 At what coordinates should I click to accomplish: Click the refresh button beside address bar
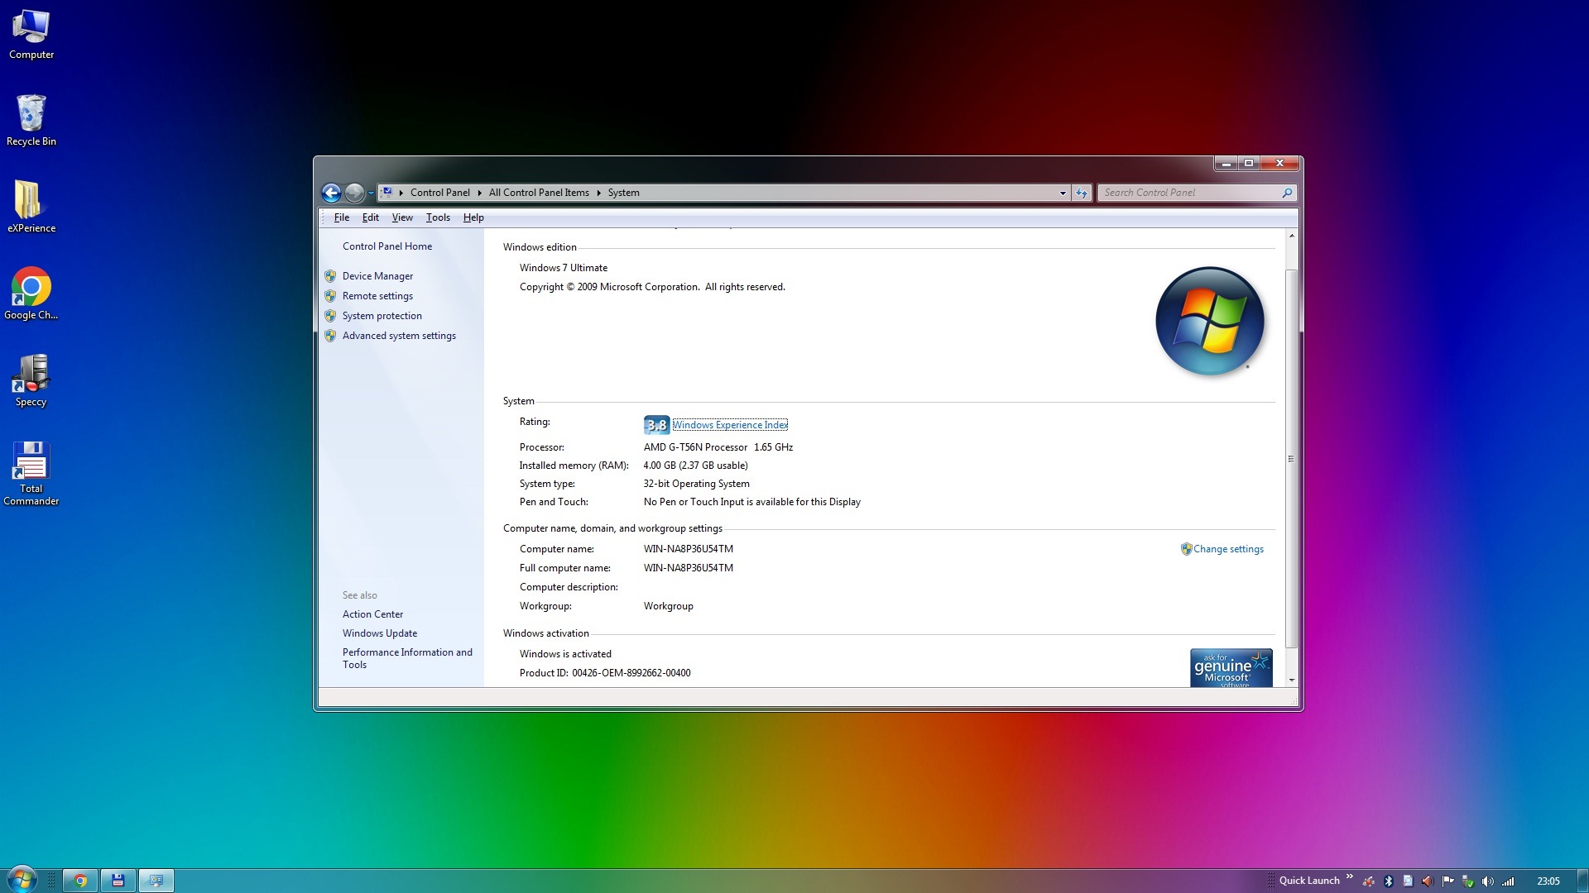point(1082,193)
